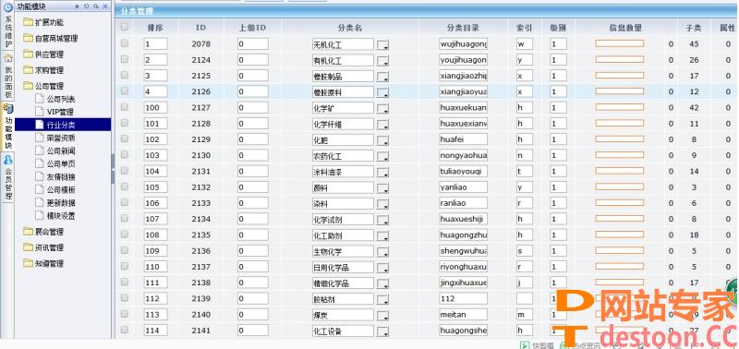
Task: Open the dropdown button next to 化肥
Action: coord(383,141)
